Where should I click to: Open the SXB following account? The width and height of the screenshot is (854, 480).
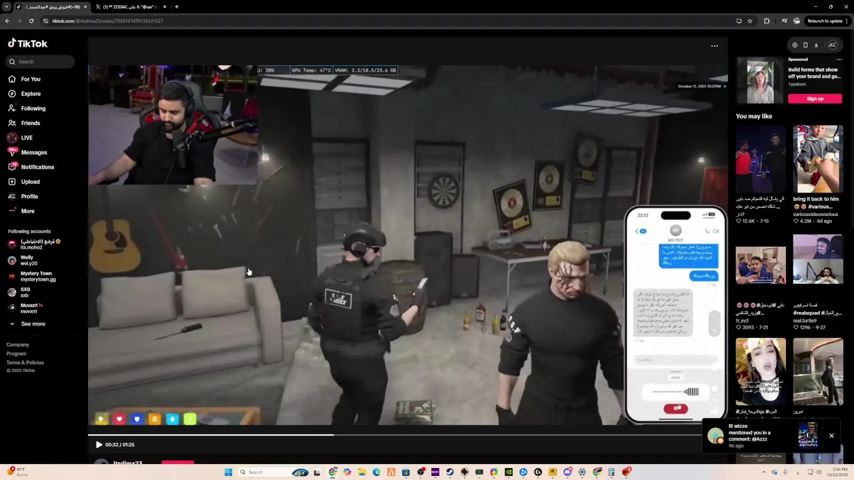click(19, 292)
